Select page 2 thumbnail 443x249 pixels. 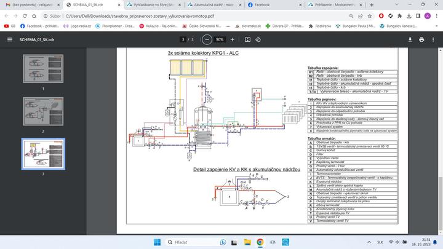click(43, 111)
